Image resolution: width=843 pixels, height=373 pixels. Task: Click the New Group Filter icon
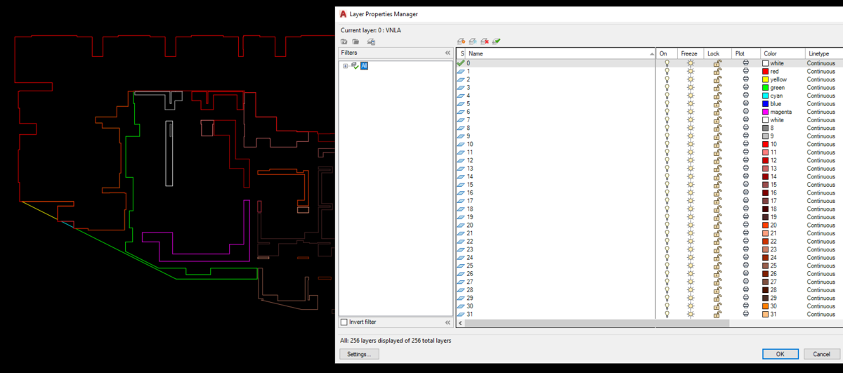click(355, 41)
